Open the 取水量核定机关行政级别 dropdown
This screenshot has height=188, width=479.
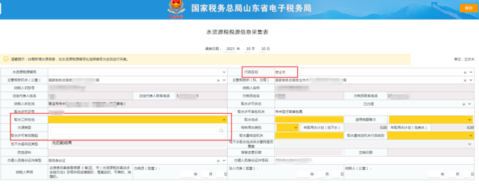(430, 135)
